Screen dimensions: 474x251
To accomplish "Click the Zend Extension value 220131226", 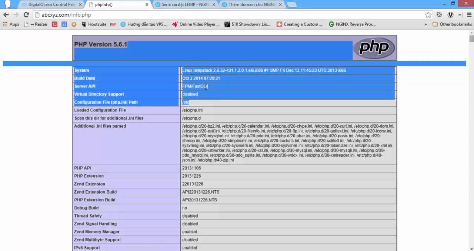I will tap(193, 184).
